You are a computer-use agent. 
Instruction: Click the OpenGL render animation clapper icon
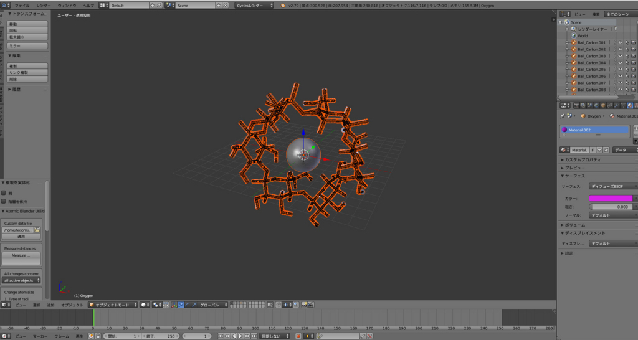click(x=310, y=305)
